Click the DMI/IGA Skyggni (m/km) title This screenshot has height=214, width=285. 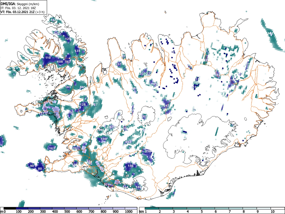(20, 4)
